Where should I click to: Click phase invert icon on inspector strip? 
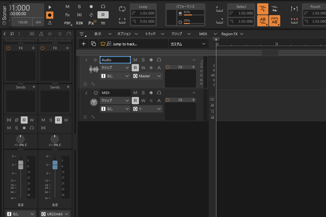17,120
